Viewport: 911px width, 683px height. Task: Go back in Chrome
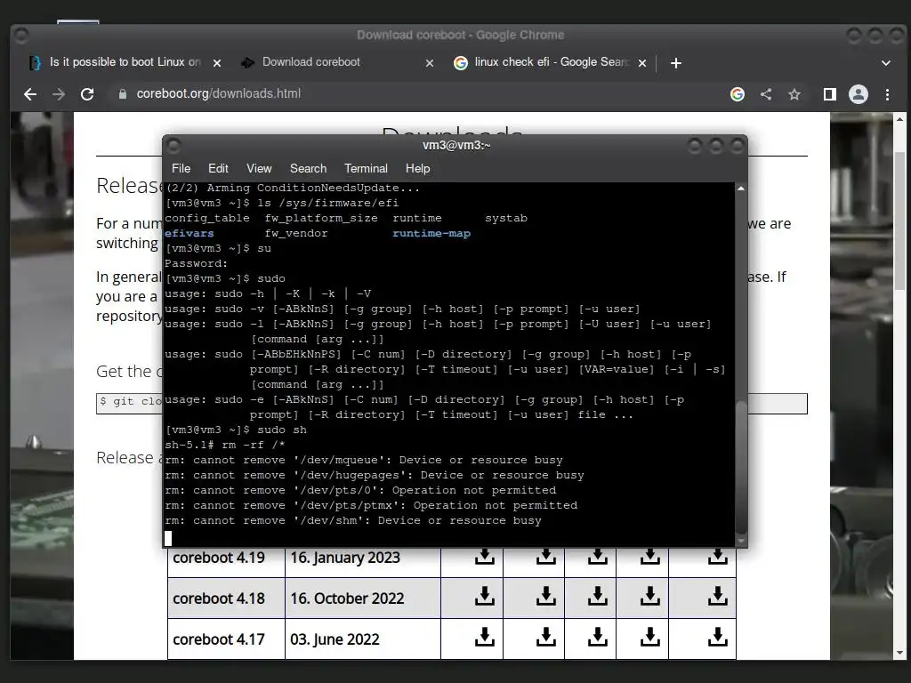pos(30,94)
